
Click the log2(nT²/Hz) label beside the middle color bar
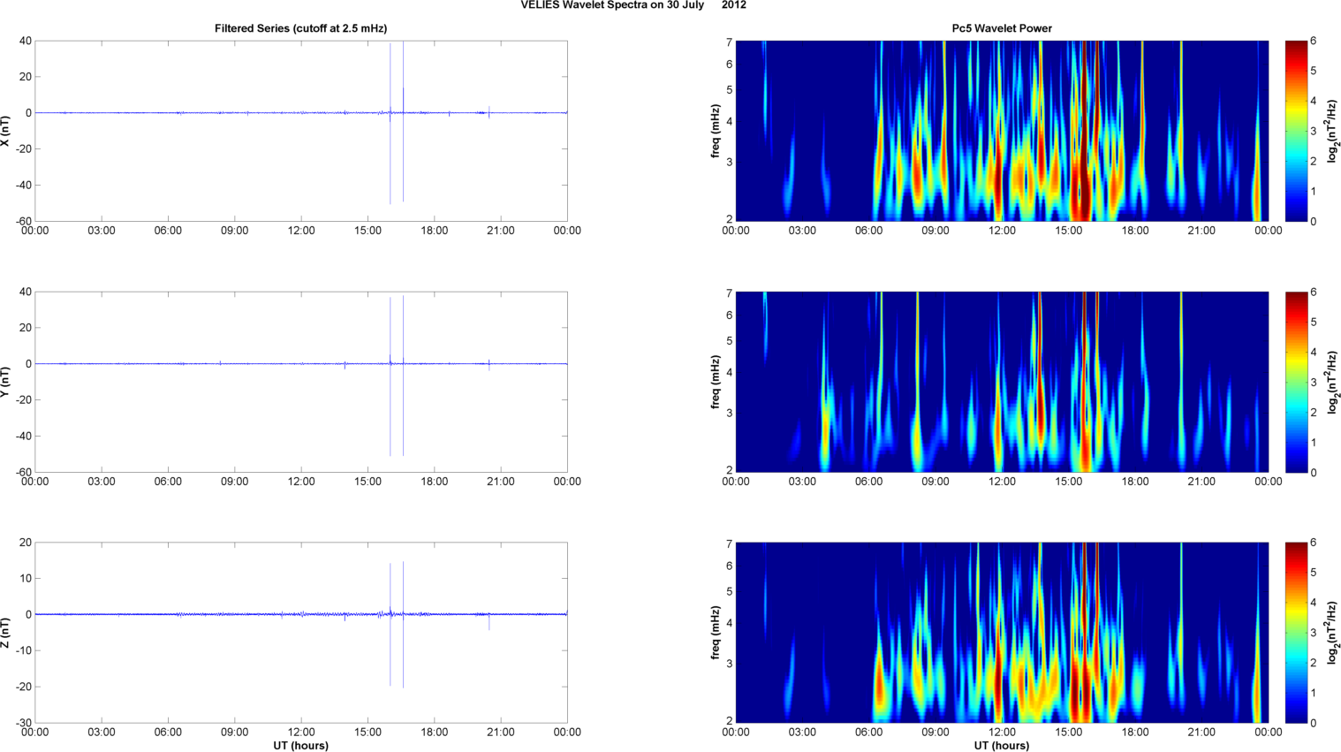[1334, 382]
